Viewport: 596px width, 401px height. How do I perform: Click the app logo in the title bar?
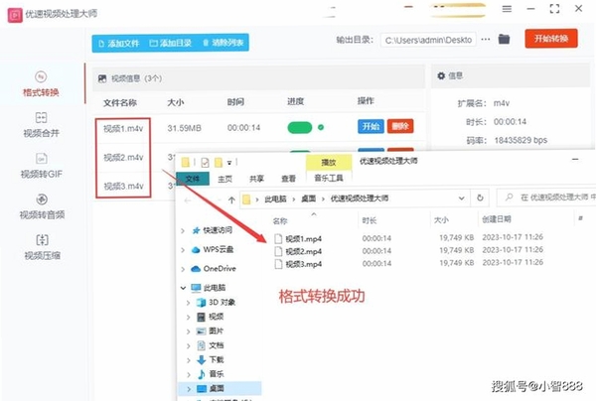15,15
